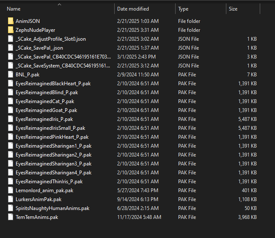The image size is (275, 238).
Task: Click the LurkersAnimPak.pak file icon
Action: pyautogui.click(x=11, y=199)
